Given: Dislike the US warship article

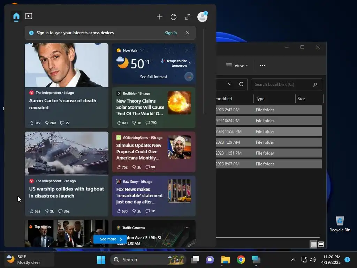Looking at the screenshot, I should (x=50, y=211).
